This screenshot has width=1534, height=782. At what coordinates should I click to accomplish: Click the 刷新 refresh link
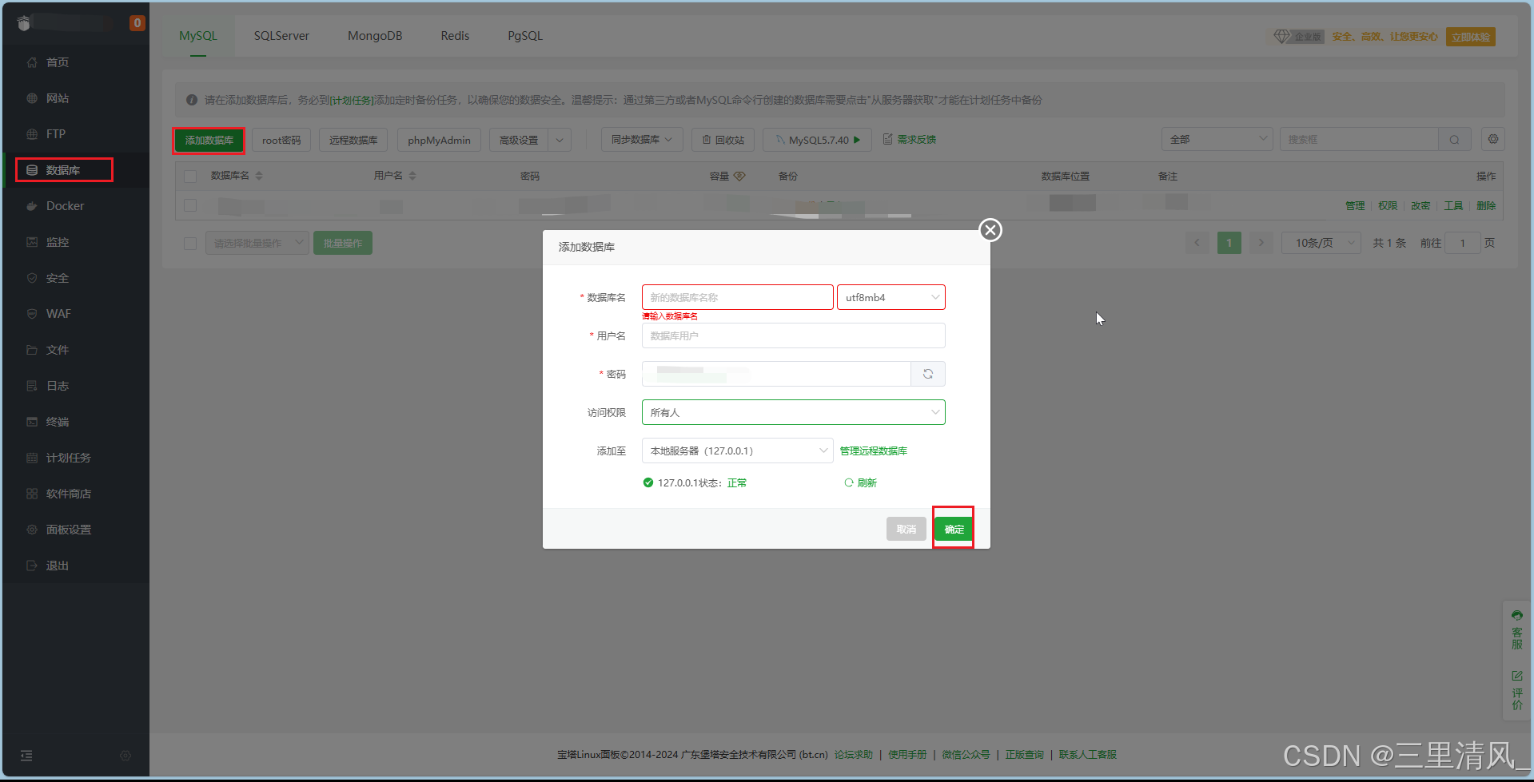point(861,482)
